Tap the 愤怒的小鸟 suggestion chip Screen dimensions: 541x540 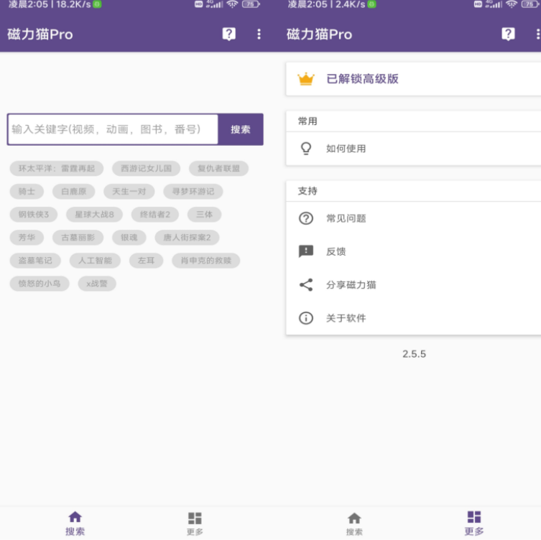(x=40, y=284)
